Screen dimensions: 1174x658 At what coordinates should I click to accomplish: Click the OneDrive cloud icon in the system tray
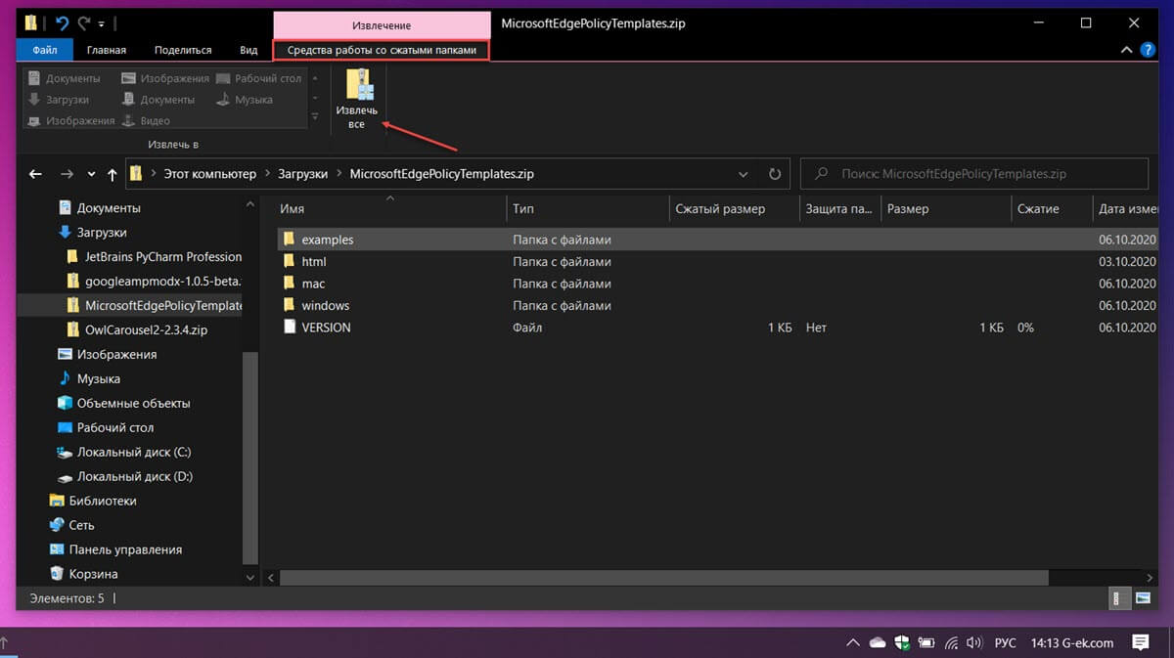coord(878,643)
